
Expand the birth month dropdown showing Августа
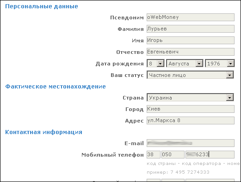tap(185, 64)
